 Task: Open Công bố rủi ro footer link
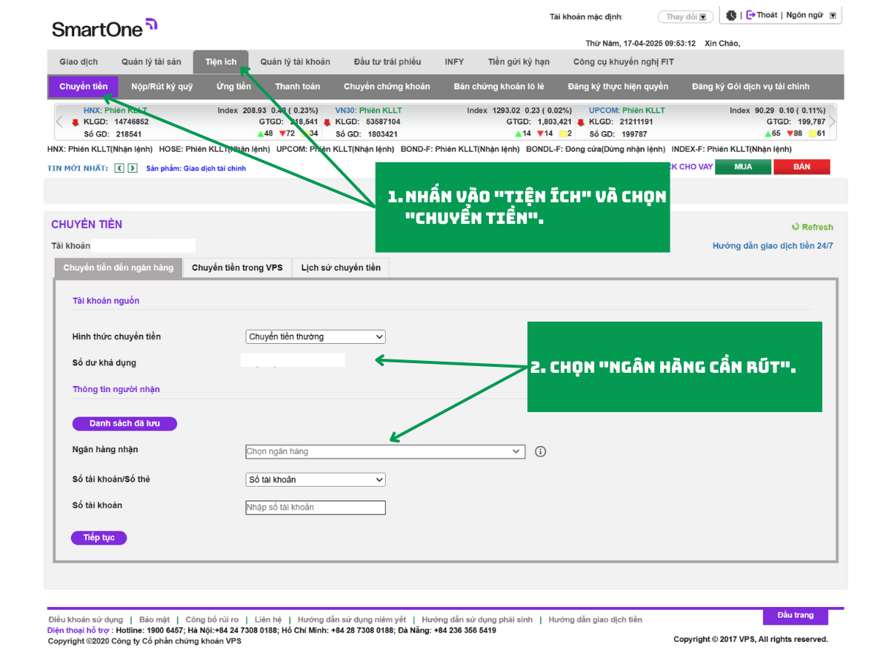tap(212, 620)
